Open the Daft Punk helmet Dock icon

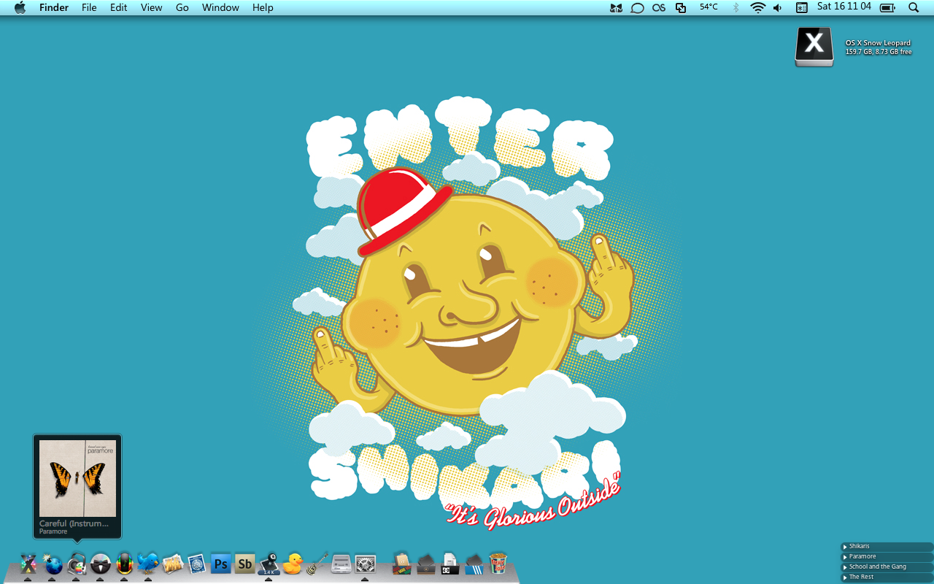click(125, 564)
